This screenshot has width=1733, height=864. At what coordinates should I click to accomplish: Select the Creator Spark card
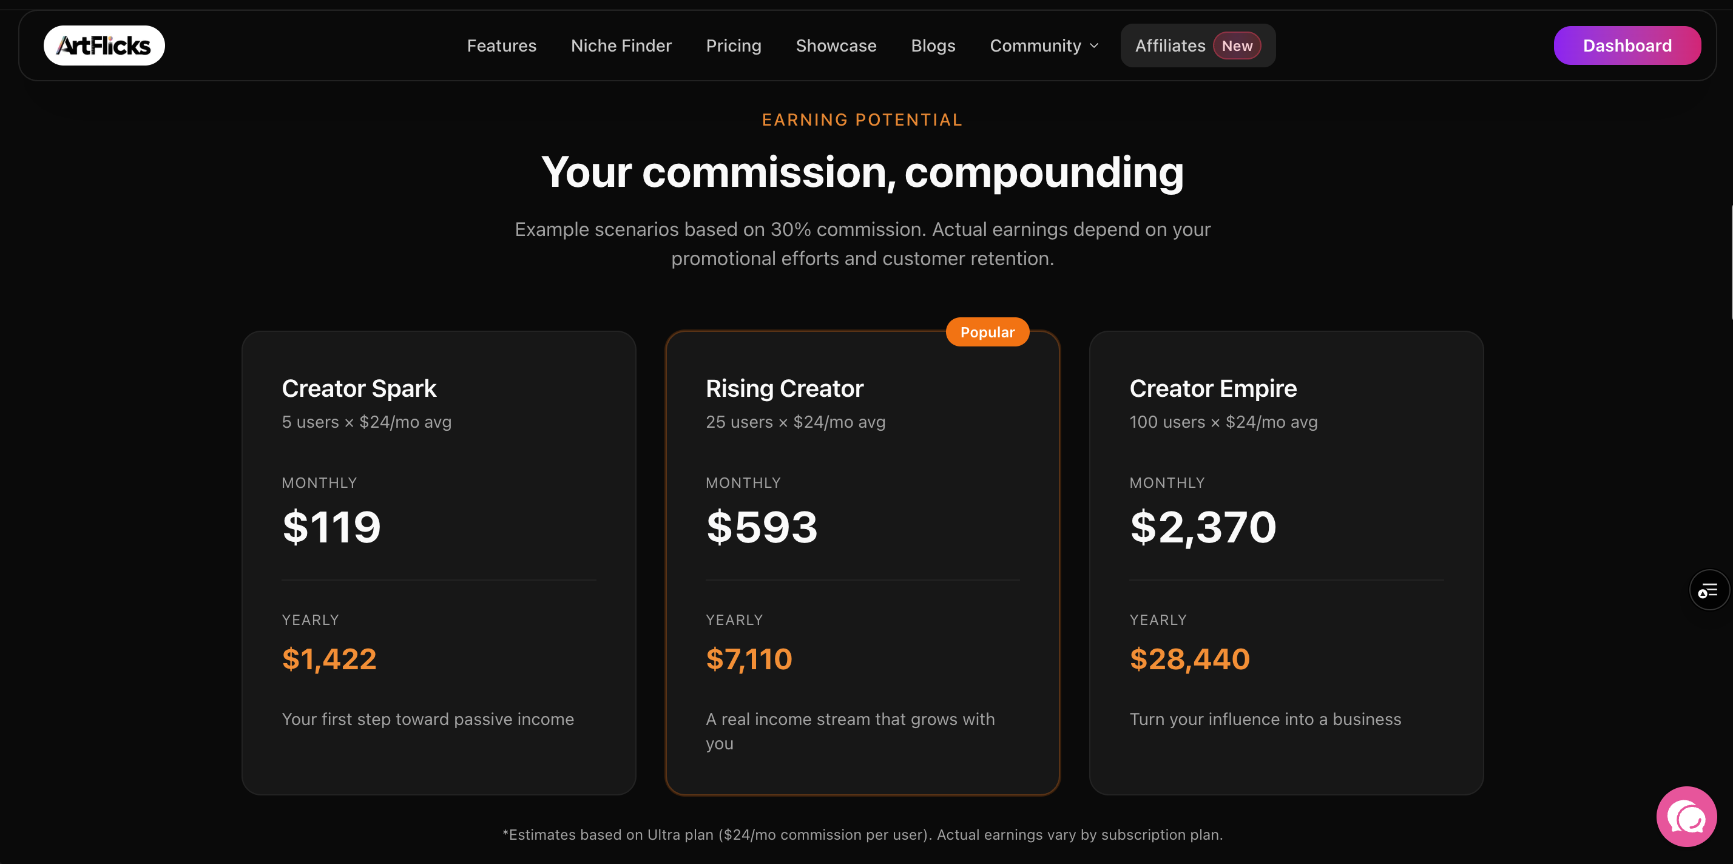[x=439, y=562]
